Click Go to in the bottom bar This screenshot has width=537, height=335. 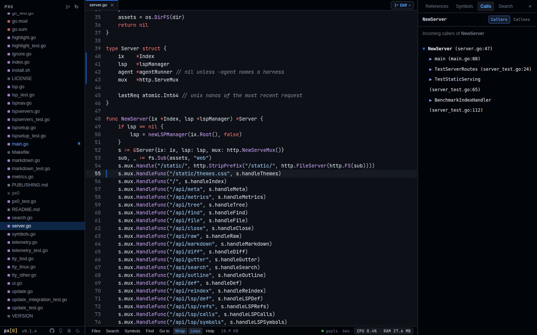(x=164, y=331)
